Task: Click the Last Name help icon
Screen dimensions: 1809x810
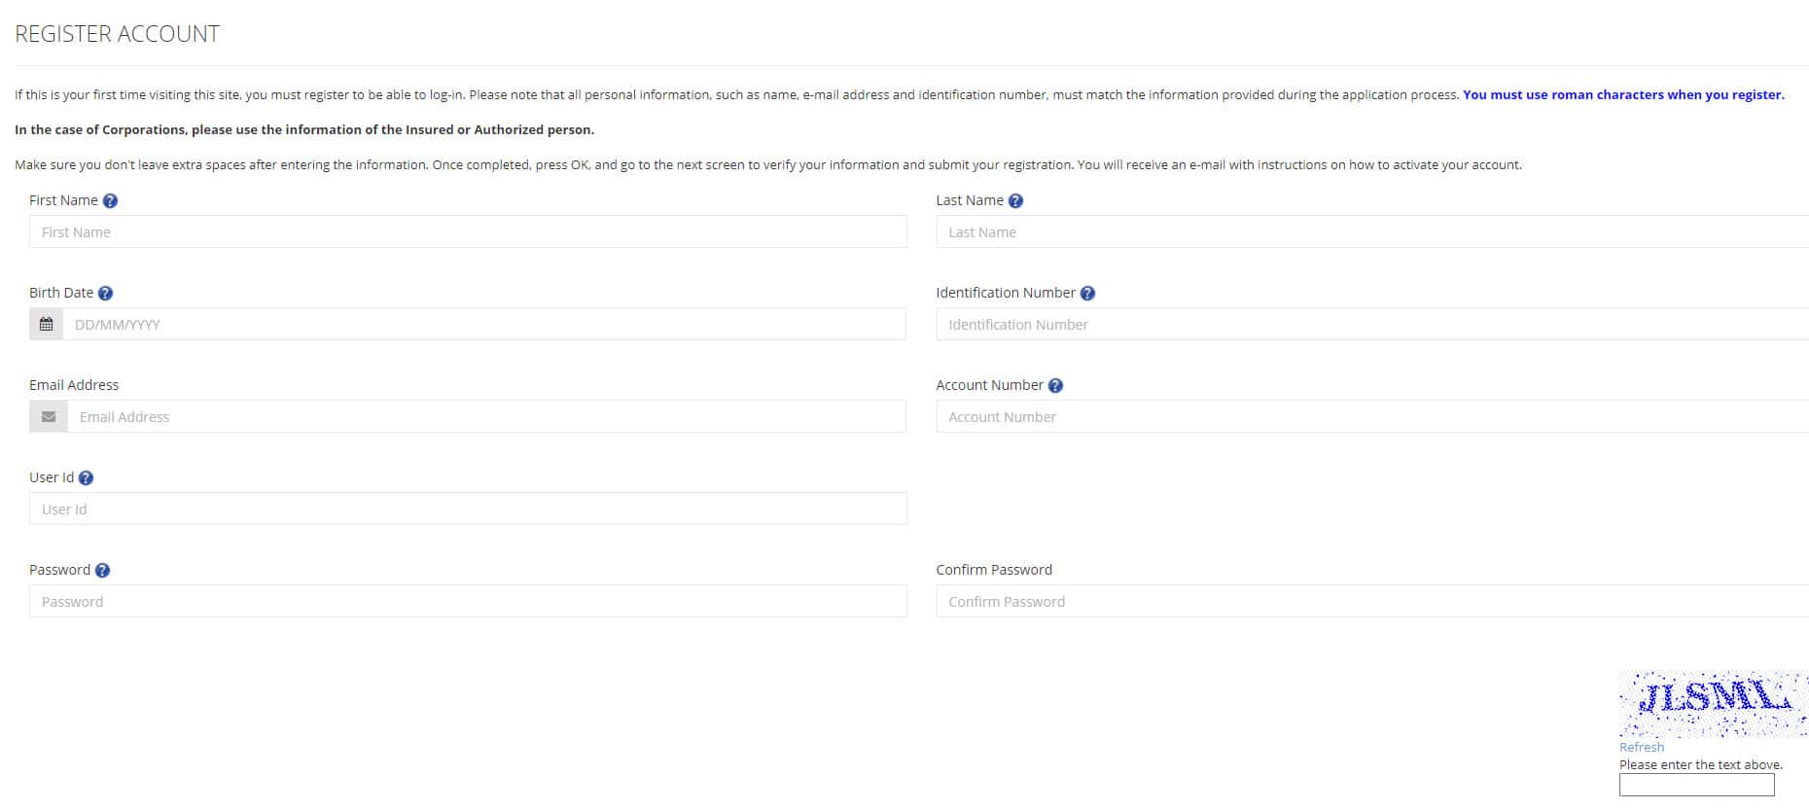Action: (x=1015, y=201)
